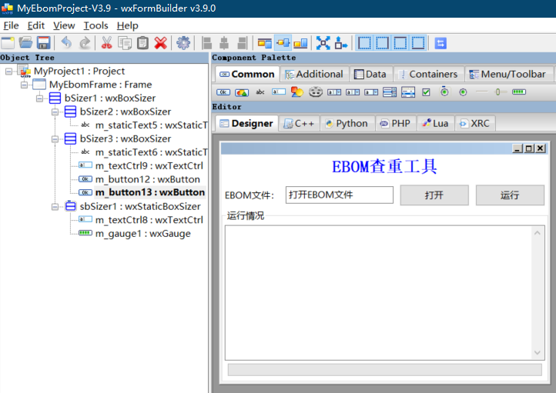
Task: Click the 打开 button in the designer
Action: click(434, 195)
